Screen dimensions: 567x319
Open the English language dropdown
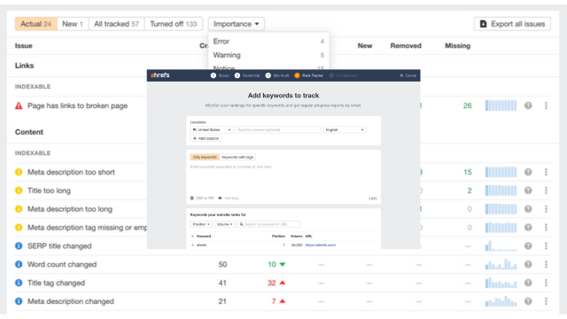pos(345,130)
